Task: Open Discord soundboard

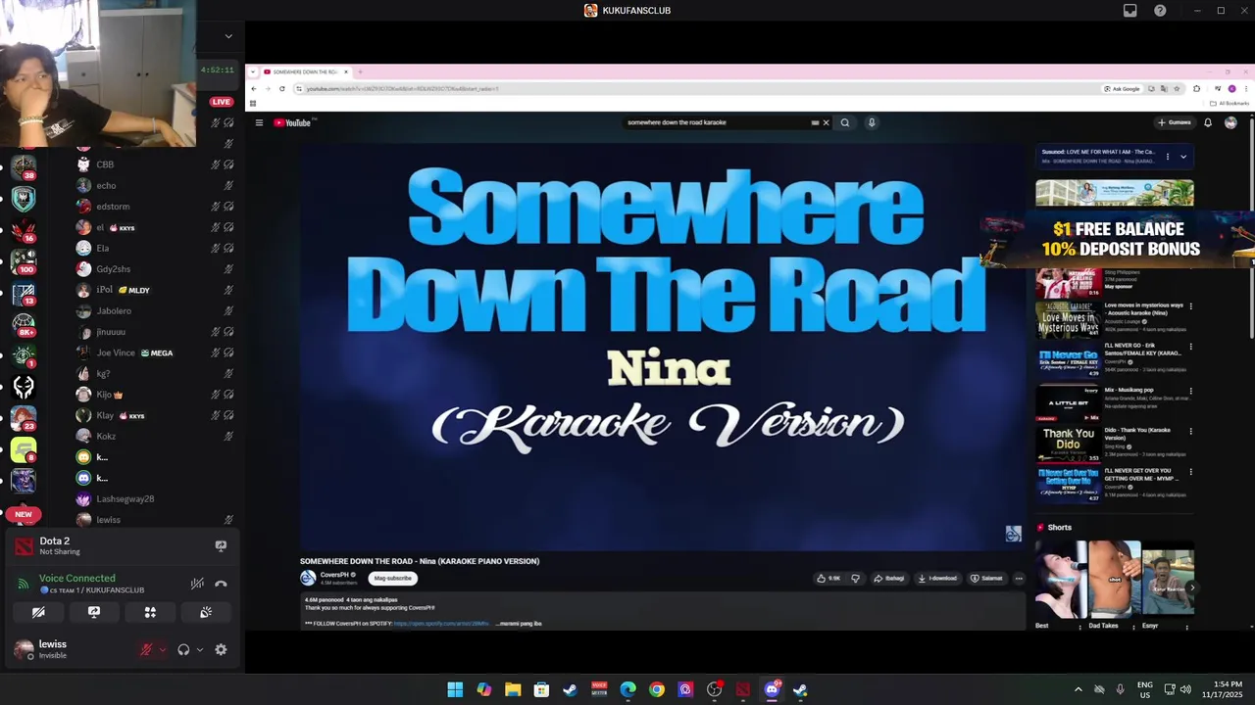Action: click(x=206, y=612)
